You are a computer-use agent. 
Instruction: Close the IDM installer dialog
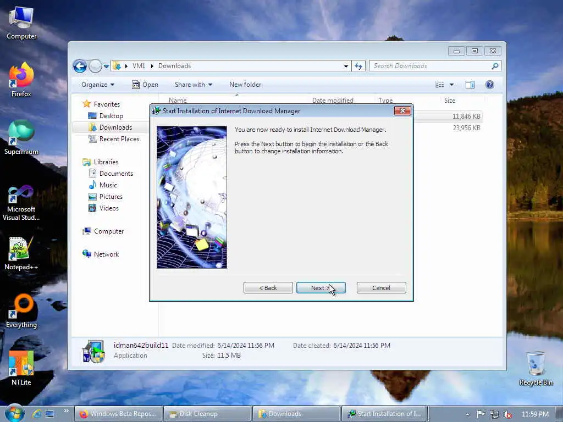[x=402, y=111]
